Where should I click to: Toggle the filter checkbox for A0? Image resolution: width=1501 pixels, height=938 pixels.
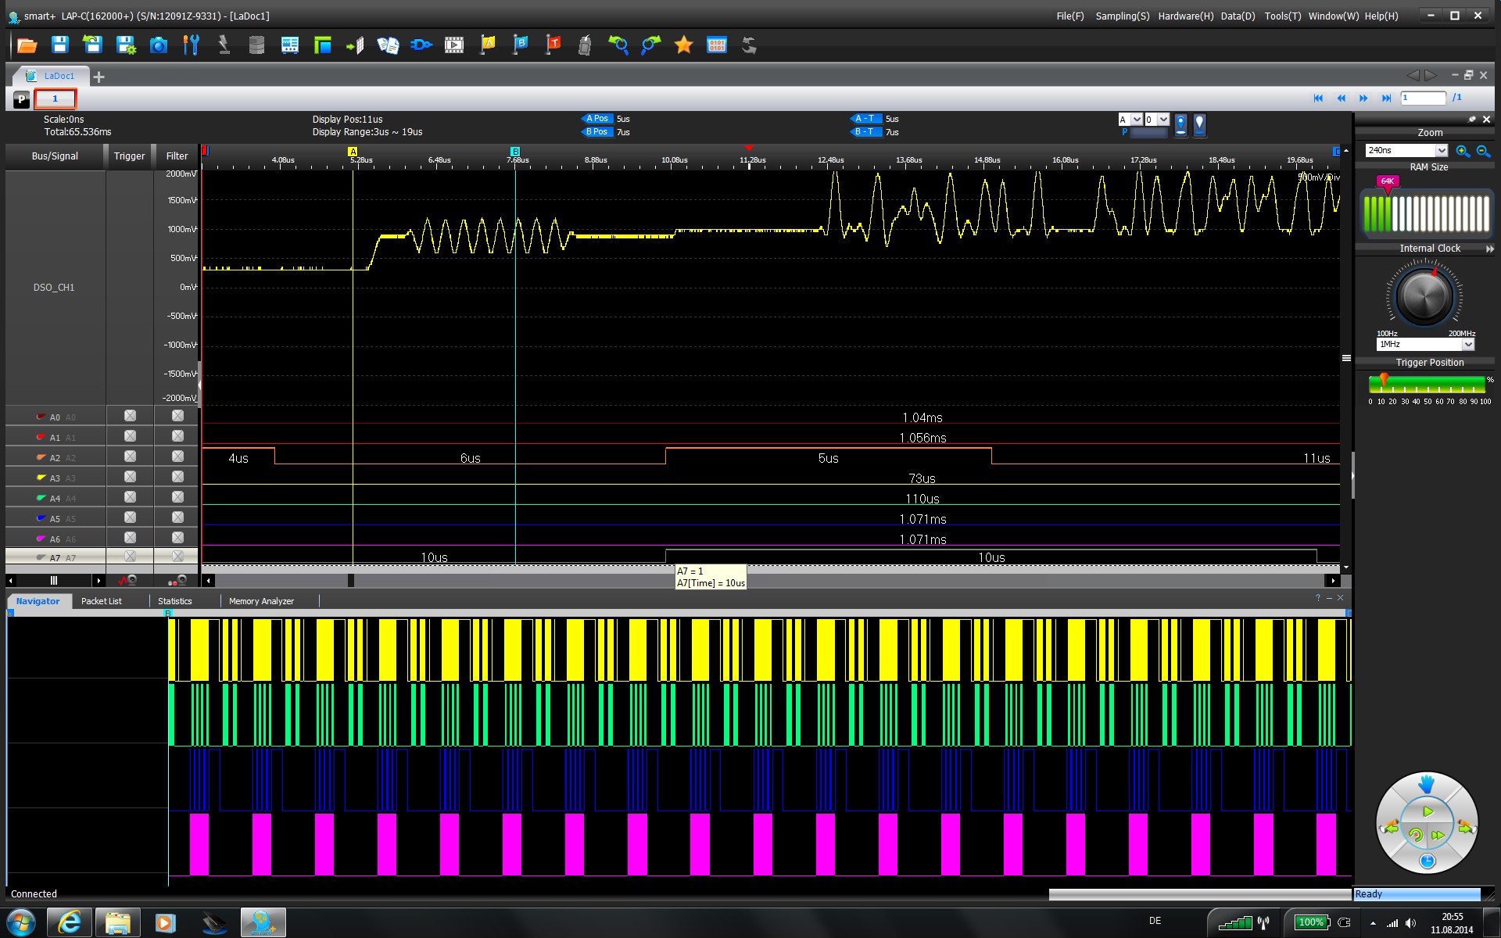click(x=177, y=416)
